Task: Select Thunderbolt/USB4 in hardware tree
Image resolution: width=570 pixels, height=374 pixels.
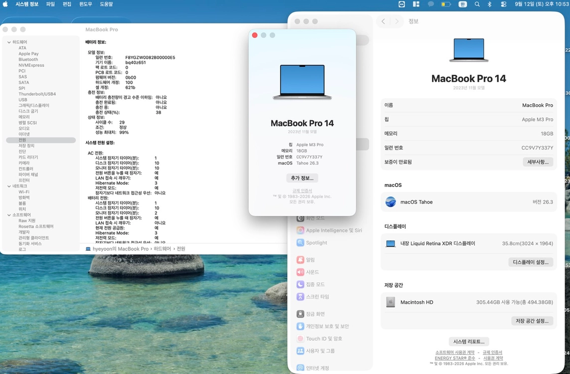Action: coord(37,94)
